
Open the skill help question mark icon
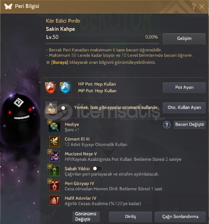coord(167,125)
